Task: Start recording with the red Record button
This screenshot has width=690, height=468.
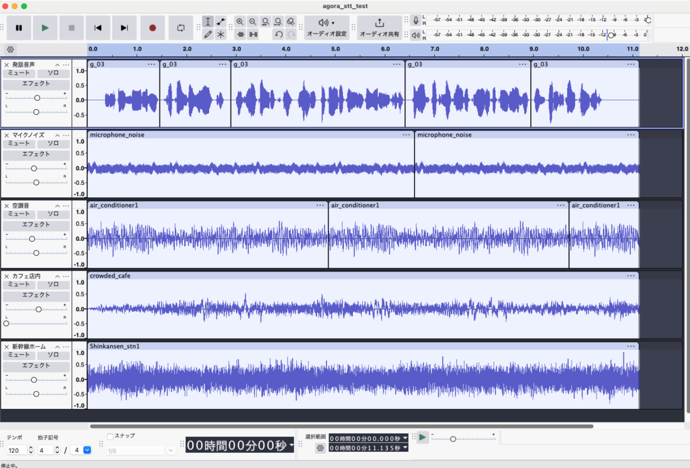Action: [153, 28]
